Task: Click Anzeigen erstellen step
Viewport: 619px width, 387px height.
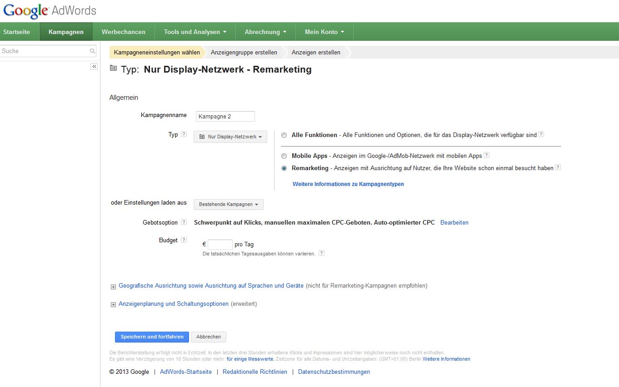Action: coord(316,52)
